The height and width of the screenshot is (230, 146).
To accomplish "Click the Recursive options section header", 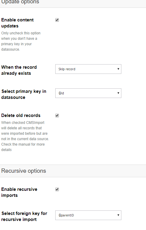I will [x=23, y=171].
